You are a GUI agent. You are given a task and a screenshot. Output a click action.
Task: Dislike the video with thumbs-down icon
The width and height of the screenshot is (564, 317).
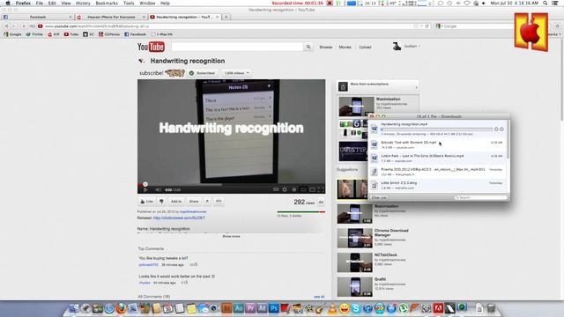[161, 202]
